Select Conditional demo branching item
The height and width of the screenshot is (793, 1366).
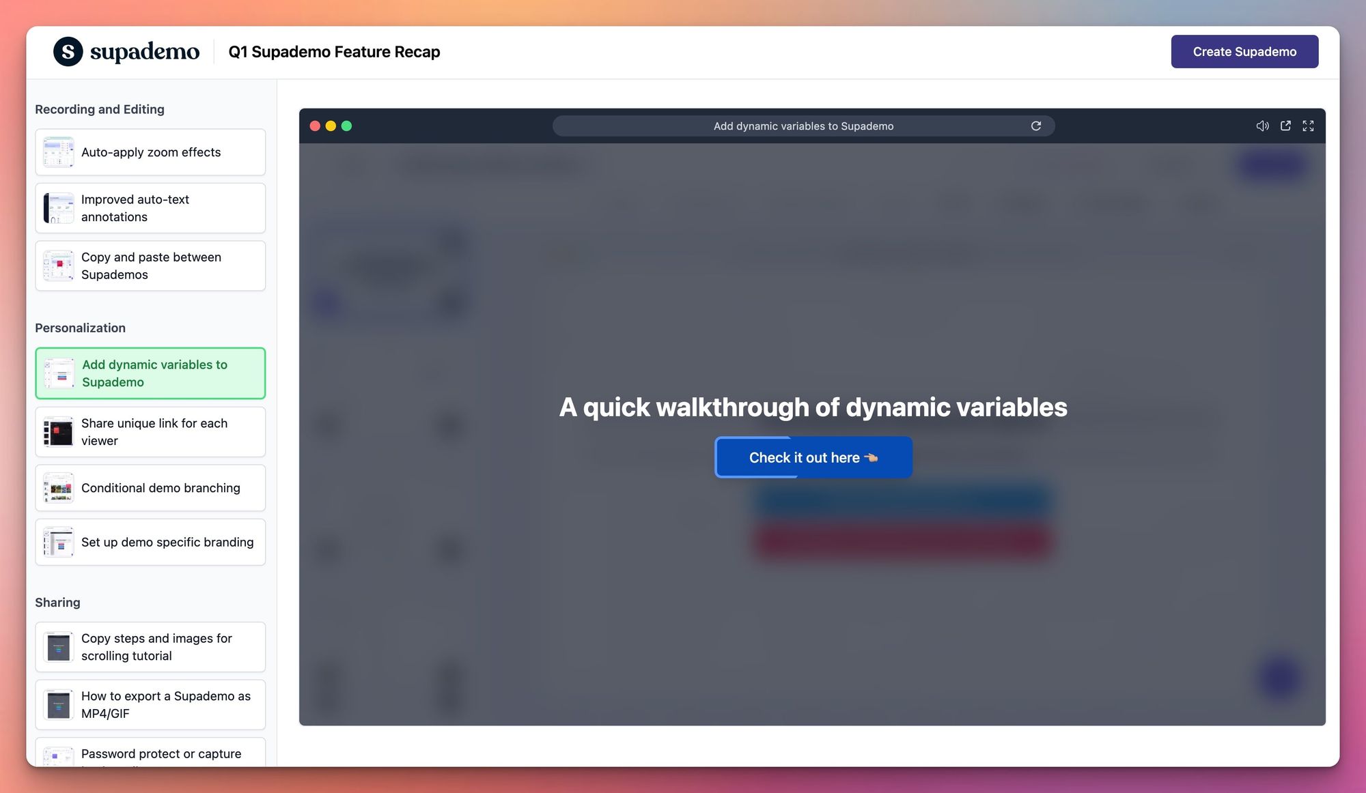point(150,488)
